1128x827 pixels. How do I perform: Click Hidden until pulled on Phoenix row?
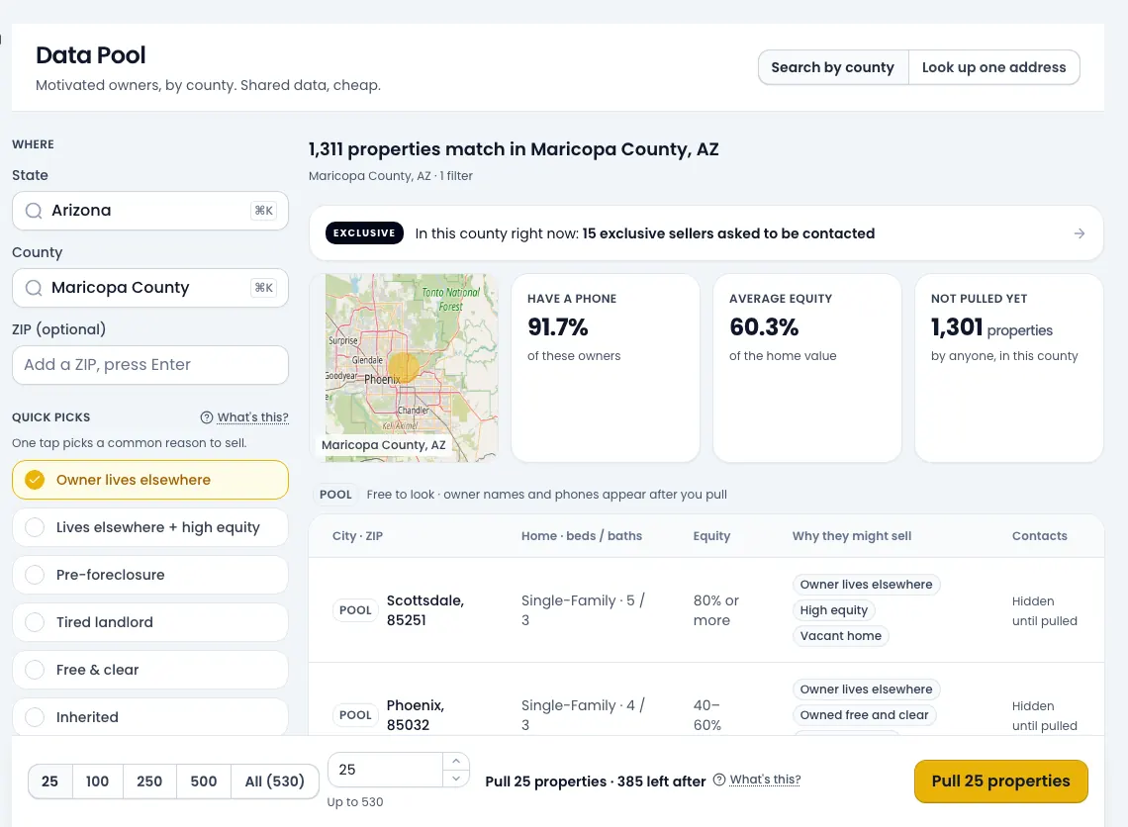click(1045, 715)
